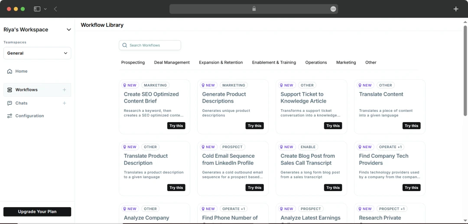Click NEW badge on Translate Content card

[365, 85]
